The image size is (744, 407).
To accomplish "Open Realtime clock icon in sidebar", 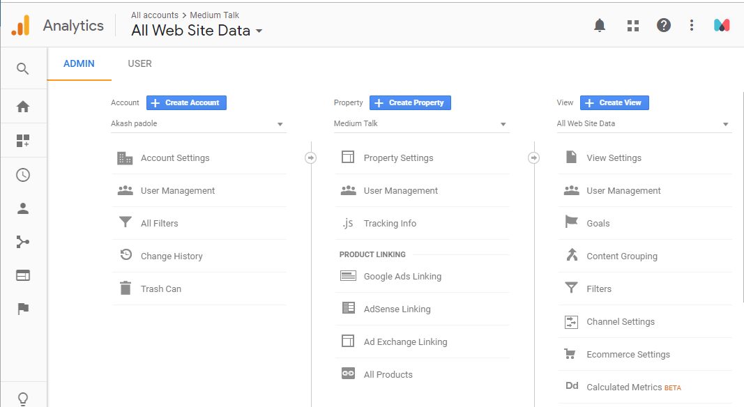I will click(23, 175).
